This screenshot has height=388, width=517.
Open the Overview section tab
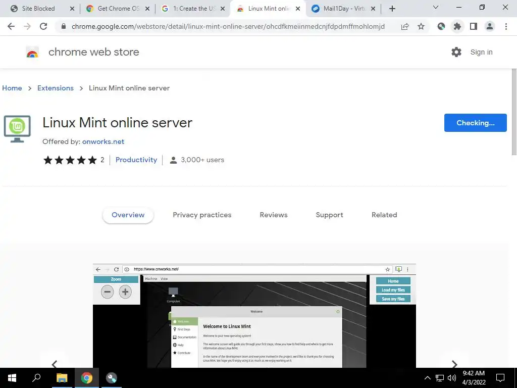point(128,215)
